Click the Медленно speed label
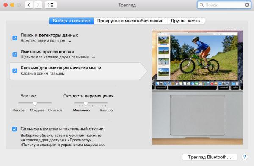The image size is (254, 166). point(81,110)
